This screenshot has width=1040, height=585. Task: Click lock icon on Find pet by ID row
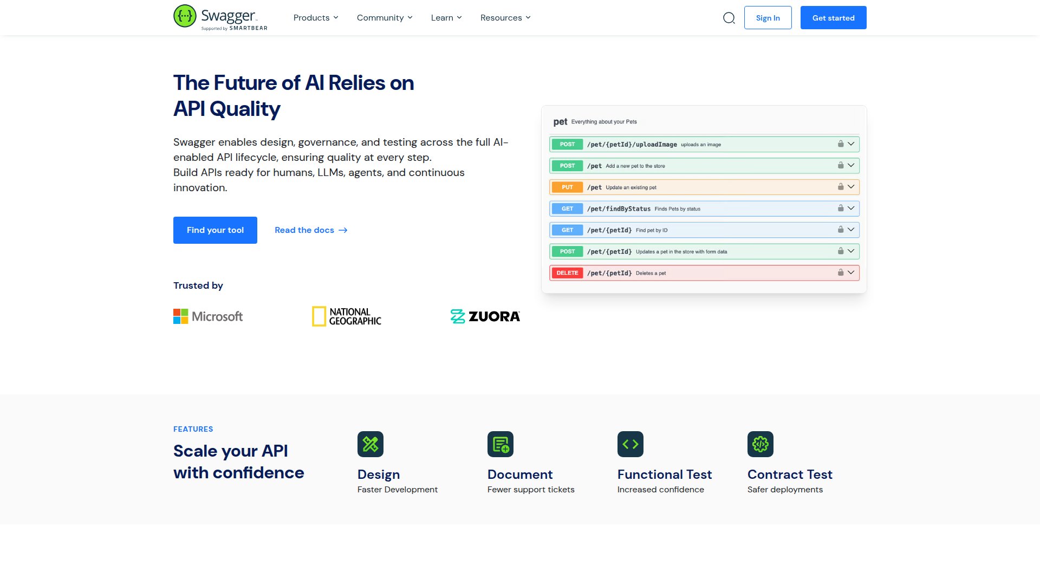841,230
